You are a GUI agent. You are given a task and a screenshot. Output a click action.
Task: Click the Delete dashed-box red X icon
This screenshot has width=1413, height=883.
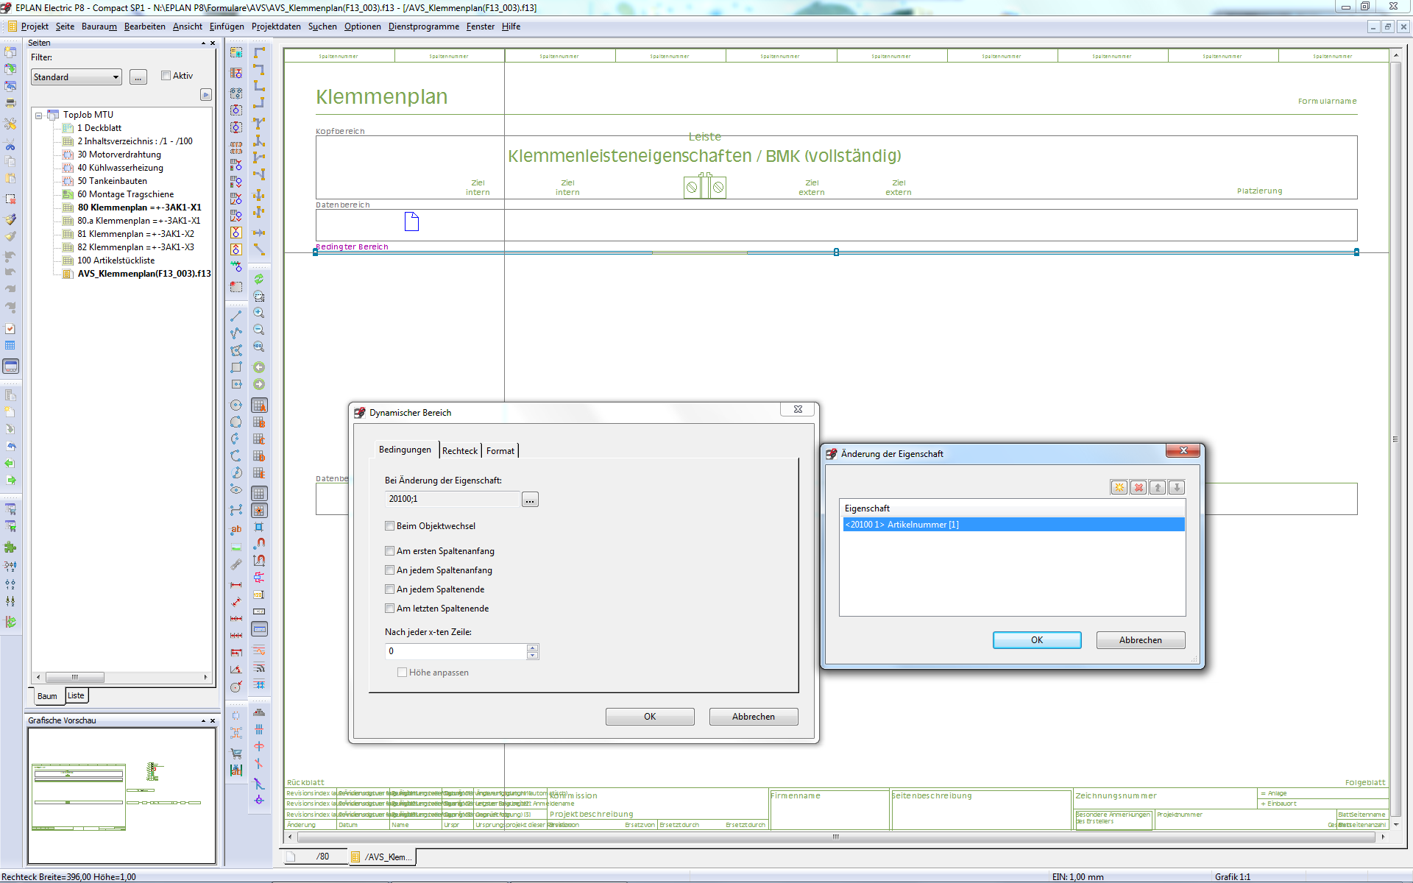10,199
